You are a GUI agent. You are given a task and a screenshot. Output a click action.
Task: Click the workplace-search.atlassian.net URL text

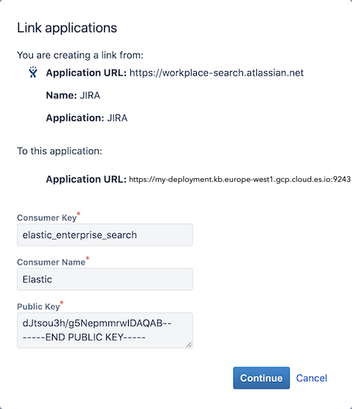(x=217, y=73)
